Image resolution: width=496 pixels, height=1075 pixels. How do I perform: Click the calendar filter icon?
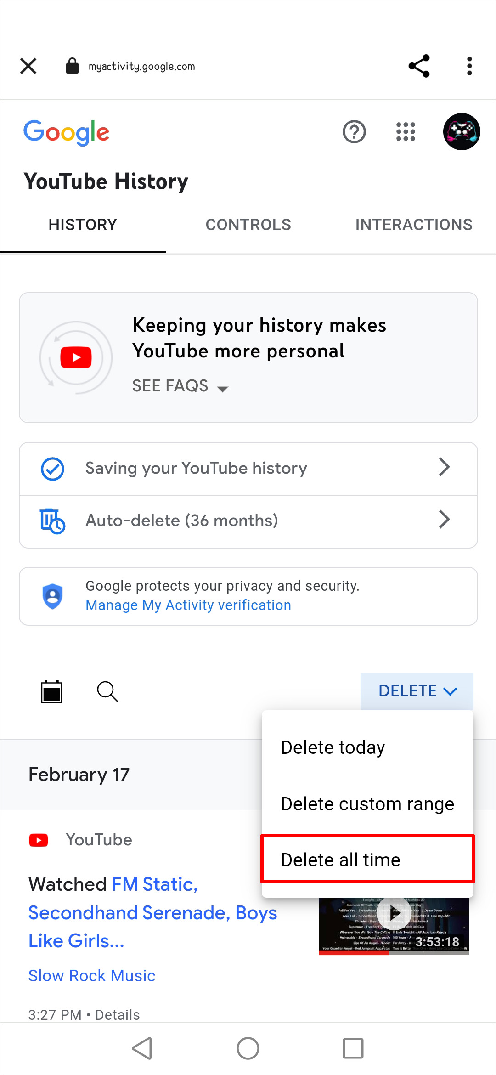(x=51, y=691)
